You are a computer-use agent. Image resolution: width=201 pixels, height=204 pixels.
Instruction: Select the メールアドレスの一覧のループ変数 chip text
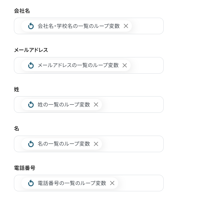click(x=78, y=65)
